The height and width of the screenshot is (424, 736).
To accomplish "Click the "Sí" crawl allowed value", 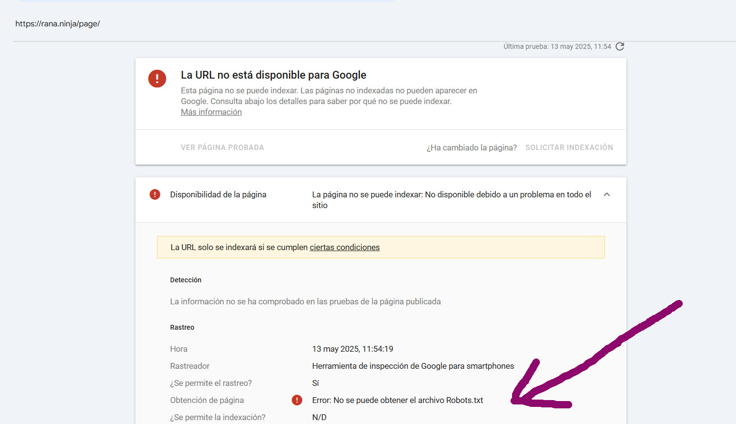I will (315, 382).
